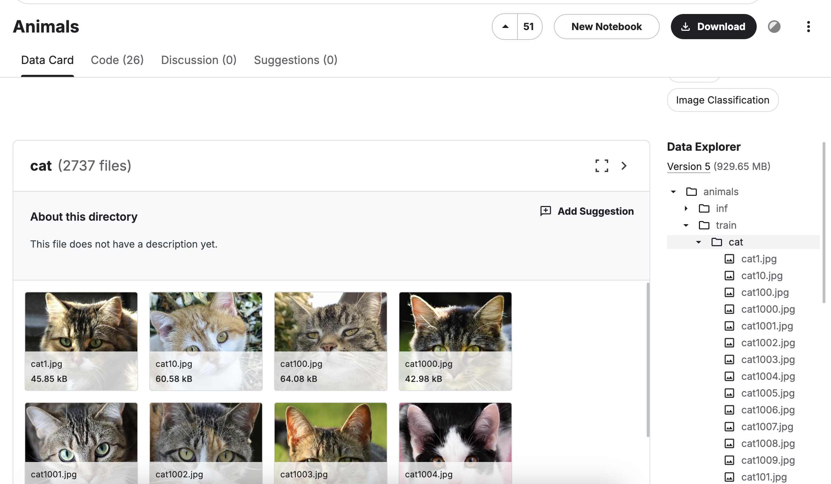This screenshot has height=484, width=831.
Task: Collapse the animals folder arrow
Action: 673,192
